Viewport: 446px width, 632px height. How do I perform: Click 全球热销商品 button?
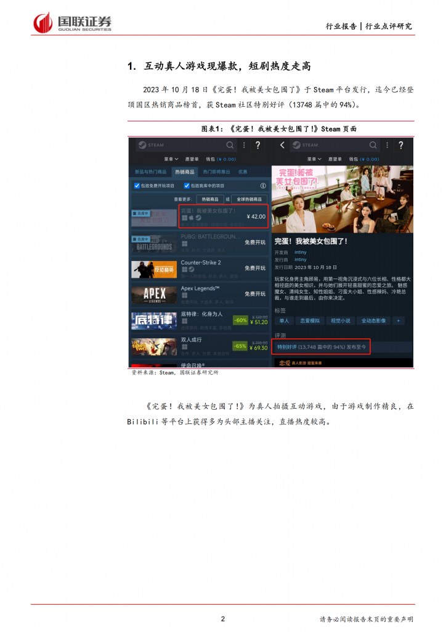pyautogui.click(x=249, y=199)
